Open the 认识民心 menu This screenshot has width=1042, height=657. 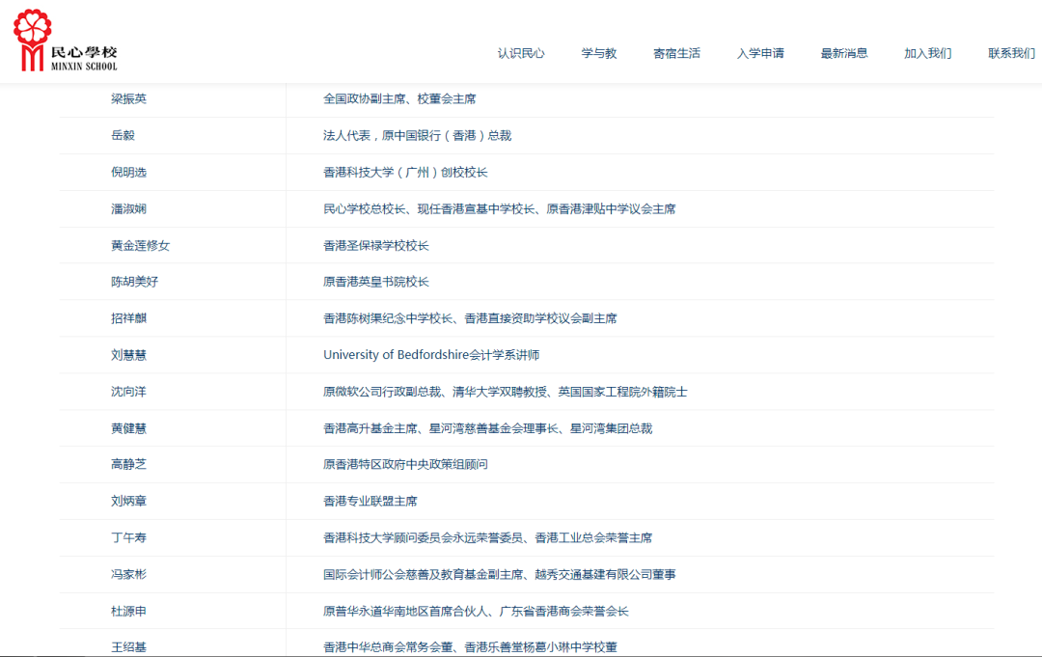[521, 53]
